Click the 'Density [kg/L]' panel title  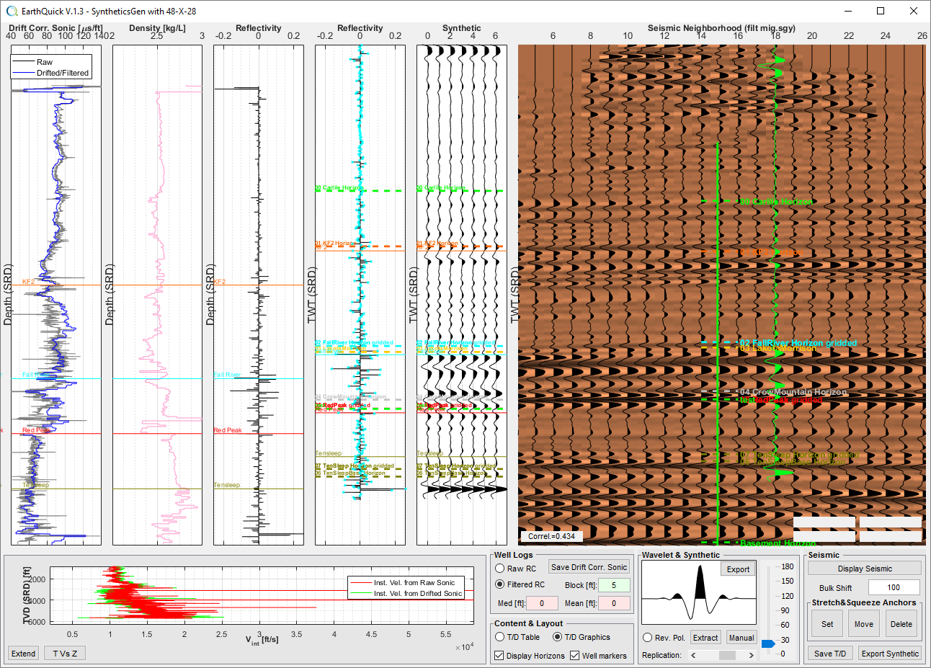coord(157,28)
